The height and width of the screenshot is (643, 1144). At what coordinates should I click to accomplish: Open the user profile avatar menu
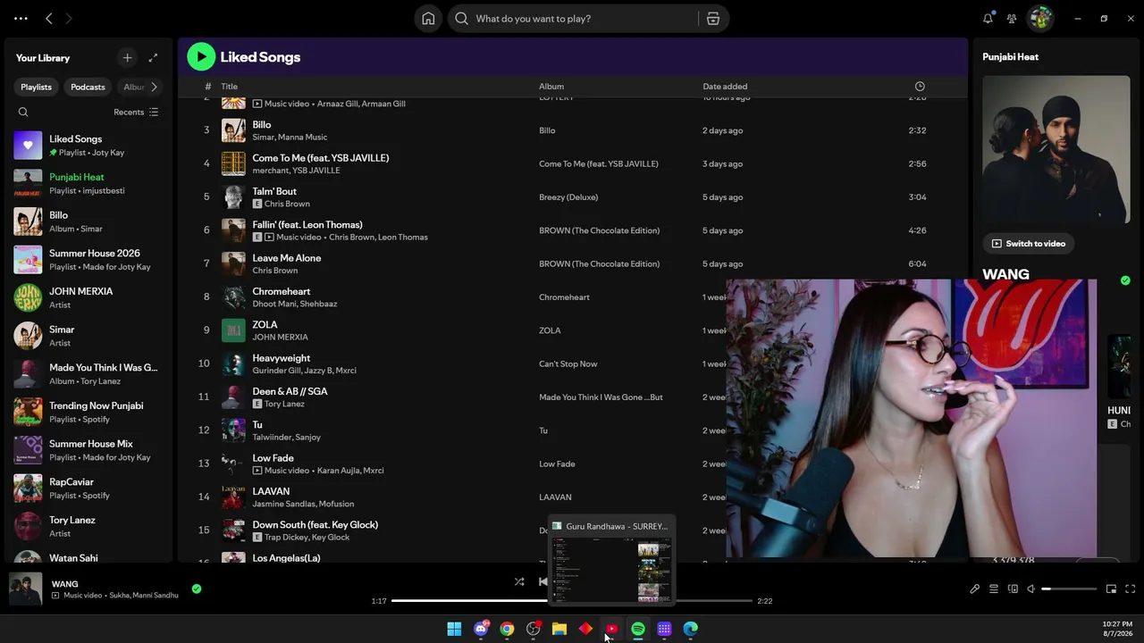1039,19
